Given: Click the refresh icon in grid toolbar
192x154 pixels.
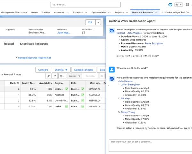Looking at the screenshot, I should tap(55, 76).
